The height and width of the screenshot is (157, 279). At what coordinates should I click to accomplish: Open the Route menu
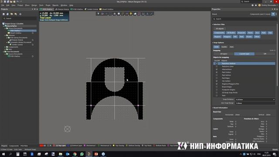(x=48, y=5)
